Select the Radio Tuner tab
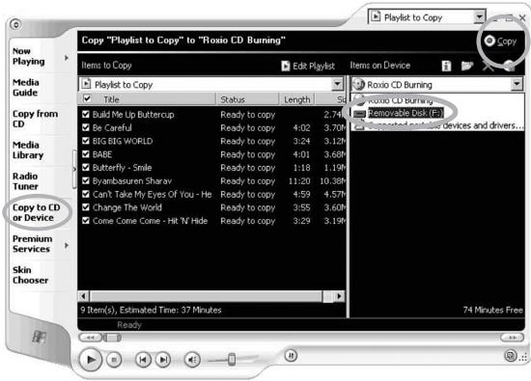 coord(25,181)
